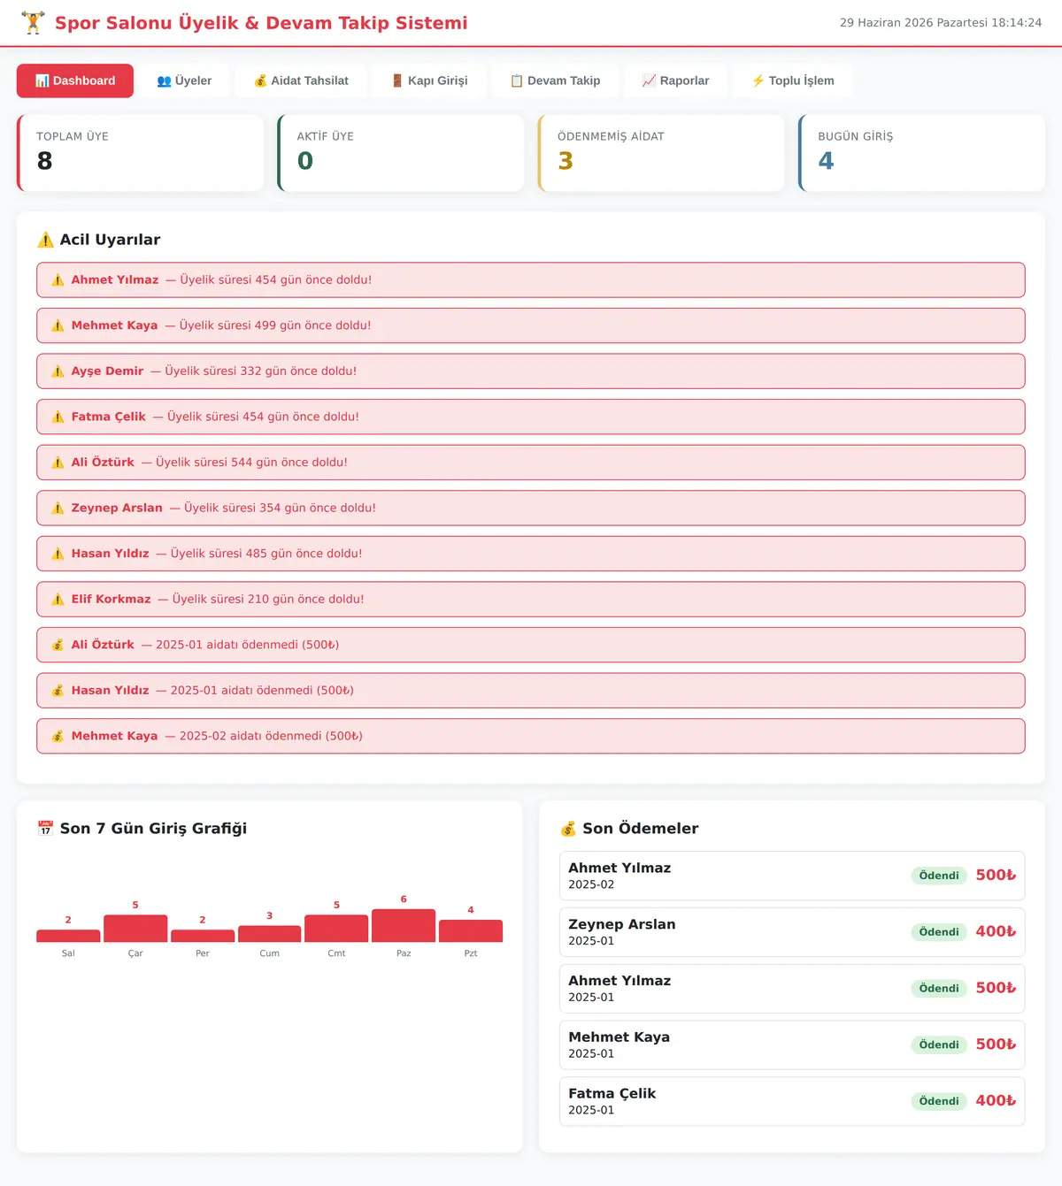1062x1186 pixels.
Task: Click the money bag icon beside Son Ödemeler
Action: click(568, 829)
